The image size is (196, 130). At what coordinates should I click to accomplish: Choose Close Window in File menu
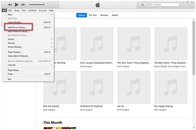[28, 22]
